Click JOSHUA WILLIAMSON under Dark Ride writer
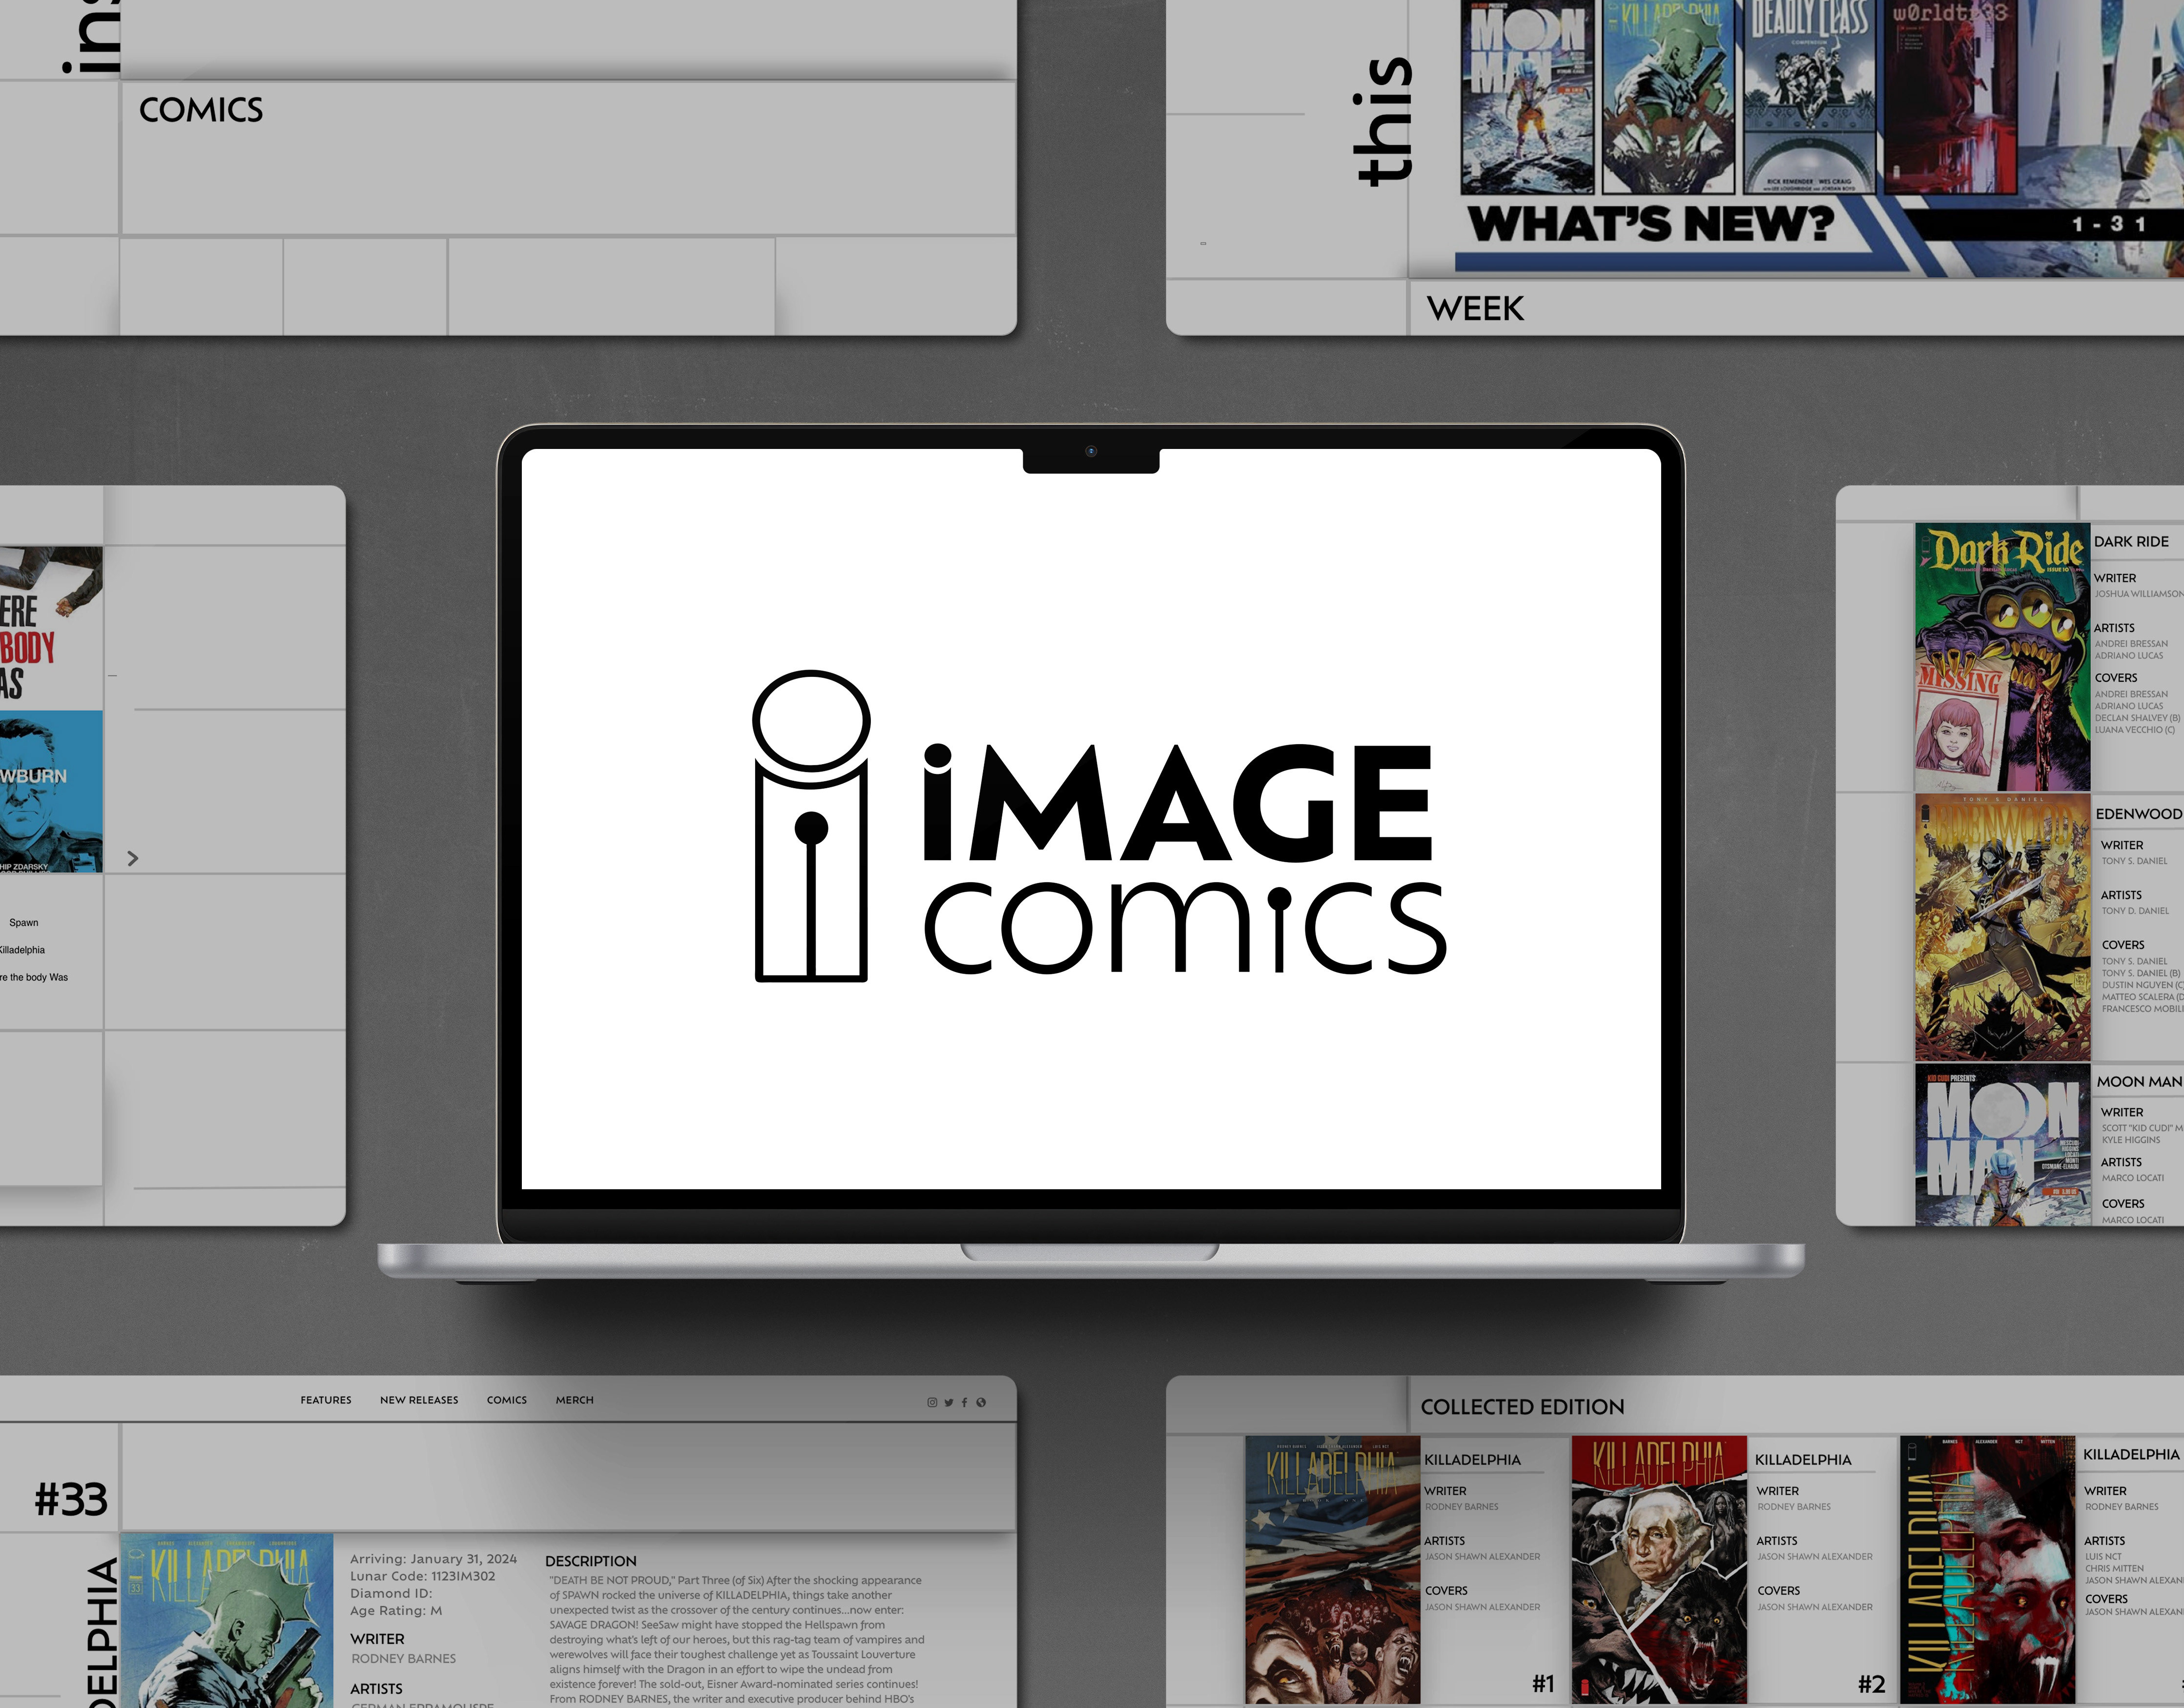The image size is (2184, 1708). [2139, 594]
